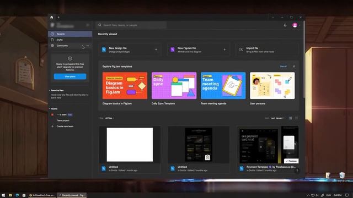Switch to Recently viewed Figma taskbar item

(72, 195)
